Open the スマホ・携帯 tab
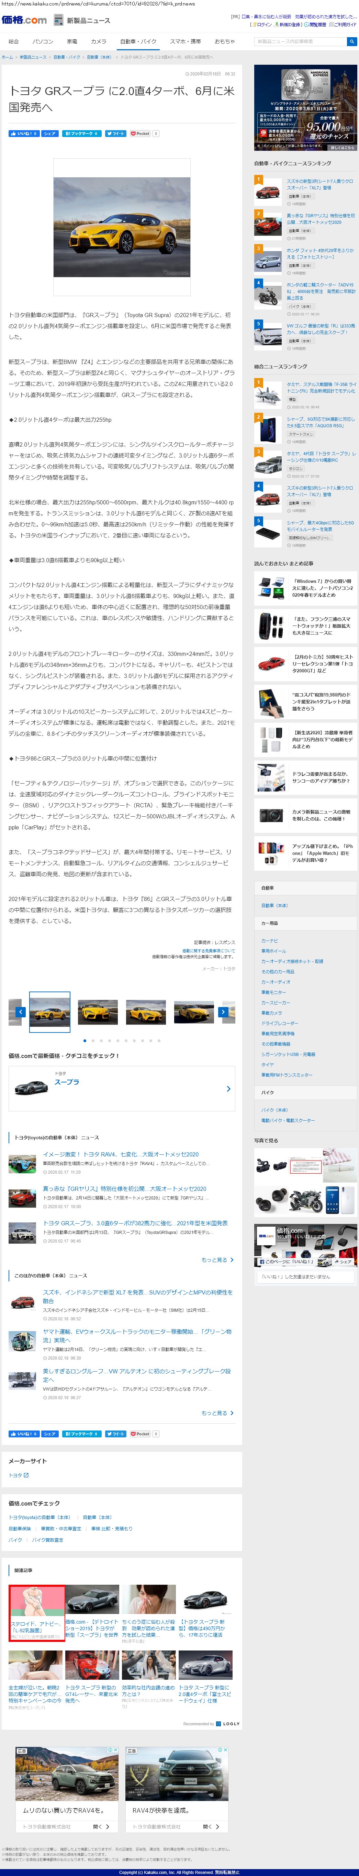 point(185,42)
